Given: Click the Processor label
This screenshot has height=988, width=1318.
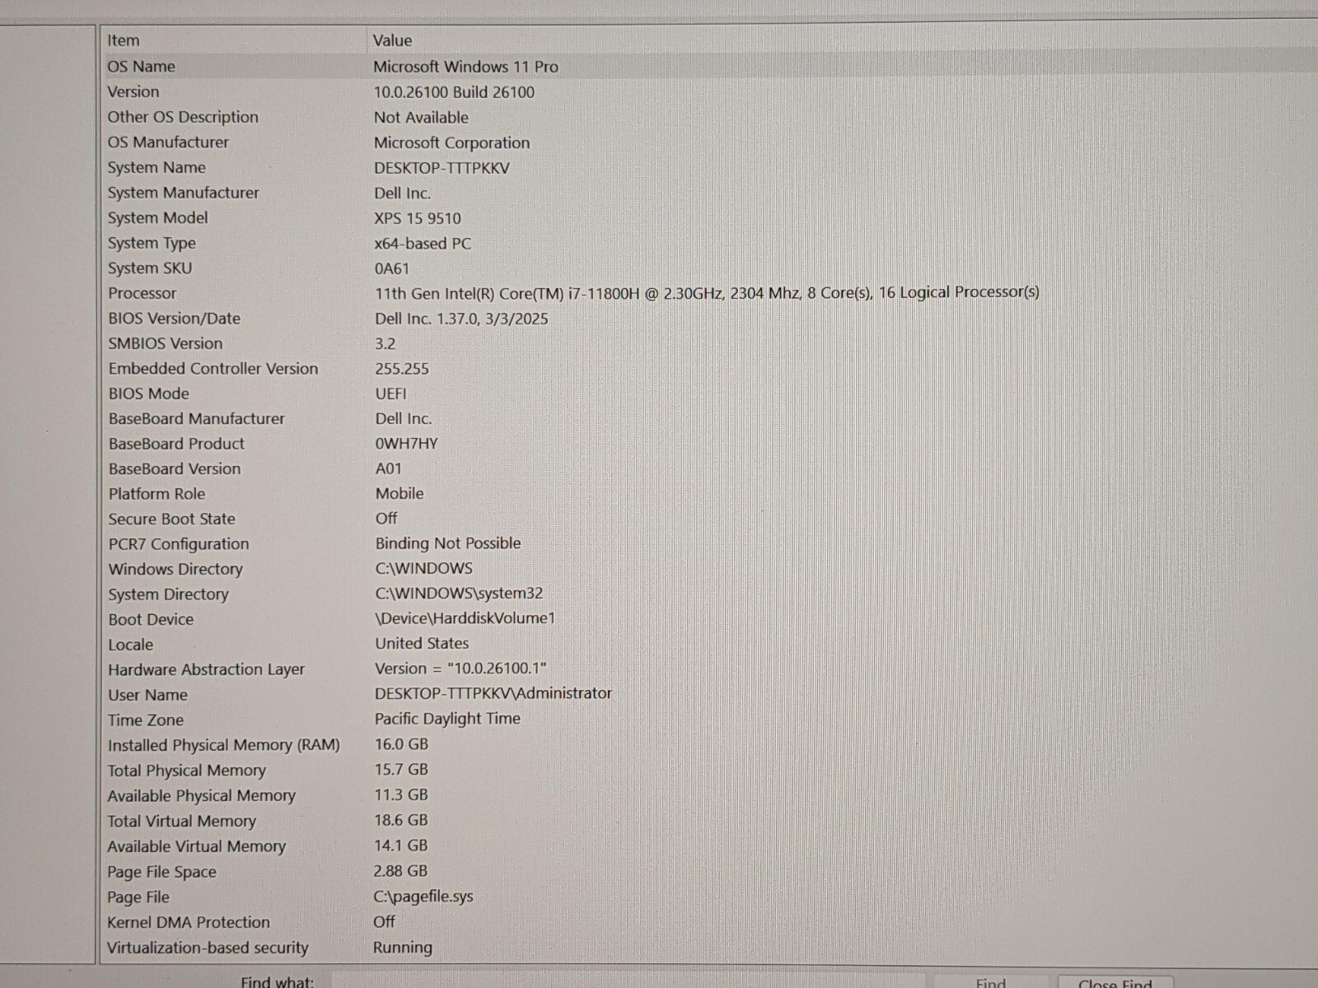Looking at the screenshot, I should [x=142, y=293].
